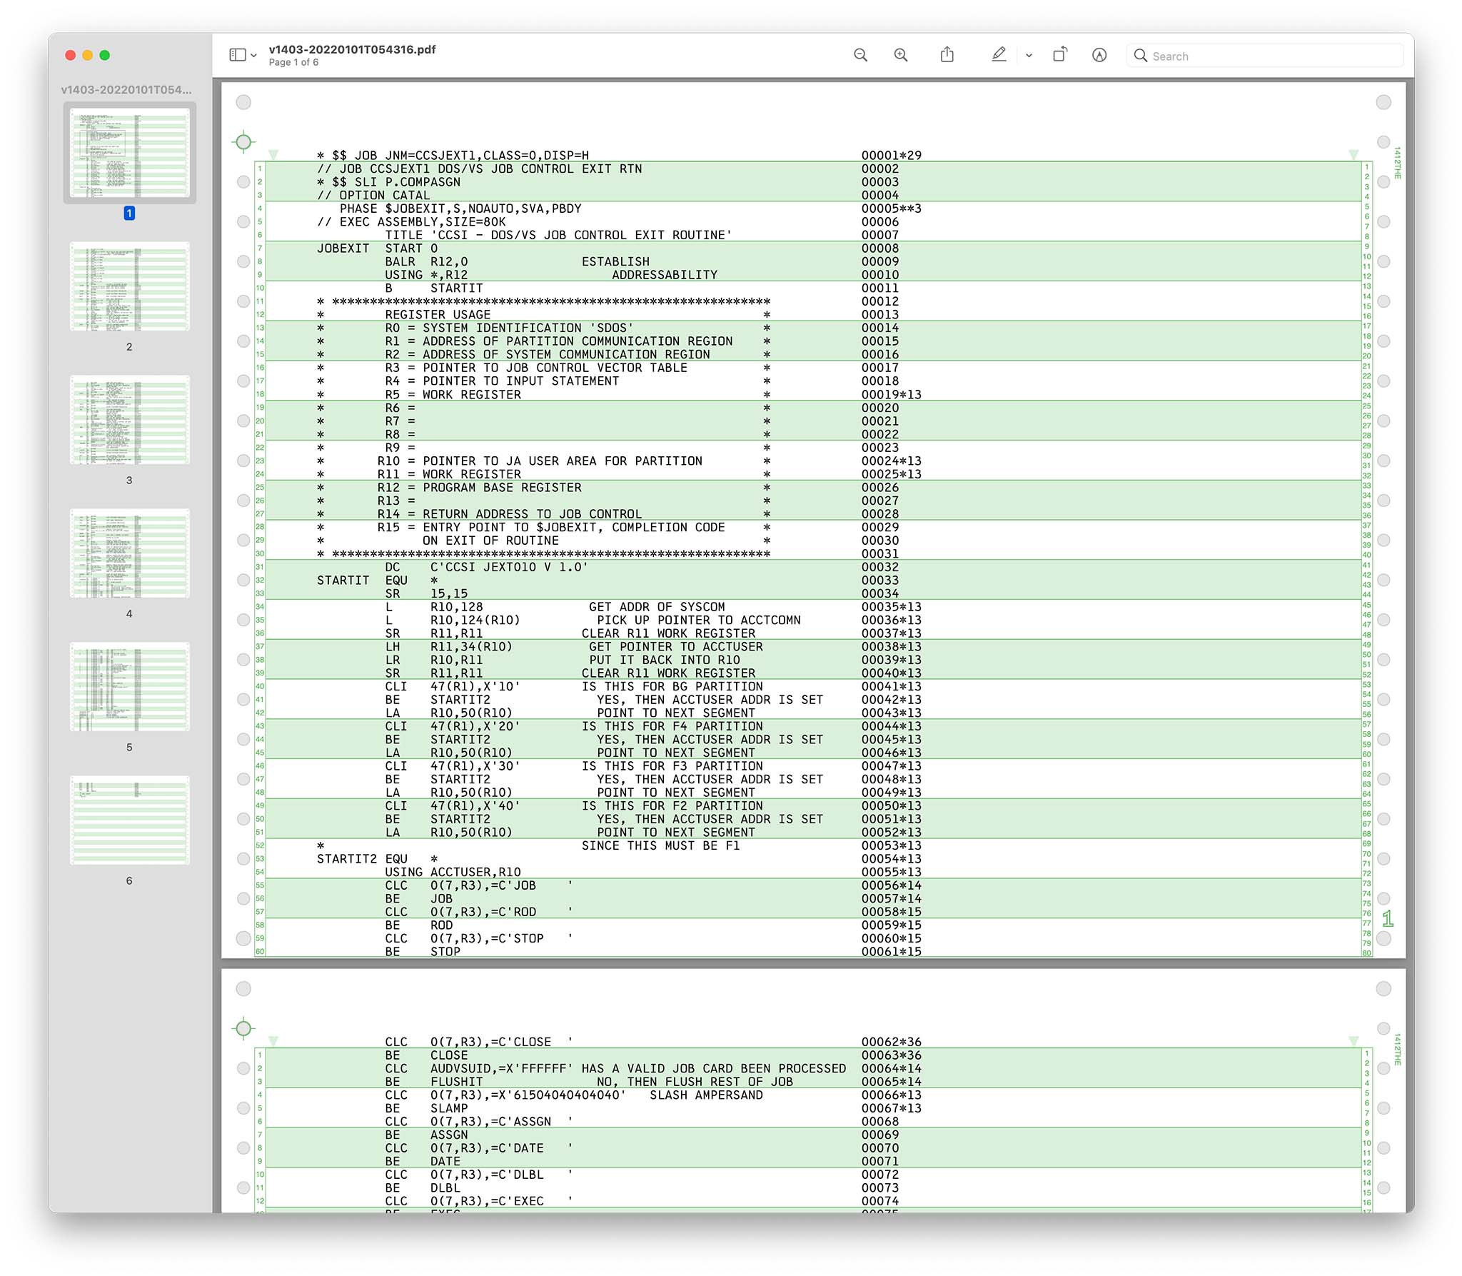Click the circled-A highlight/annotate icon
Screen dimensions: 1462x1276
(x=1099, y=55)
